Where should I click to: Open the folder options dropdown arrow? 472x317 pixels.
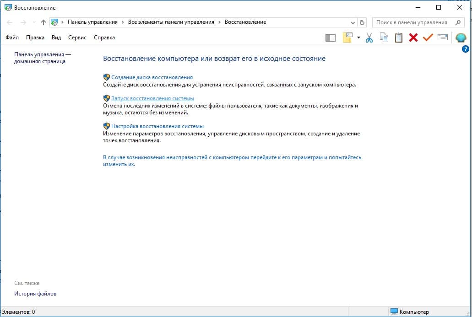358,38
